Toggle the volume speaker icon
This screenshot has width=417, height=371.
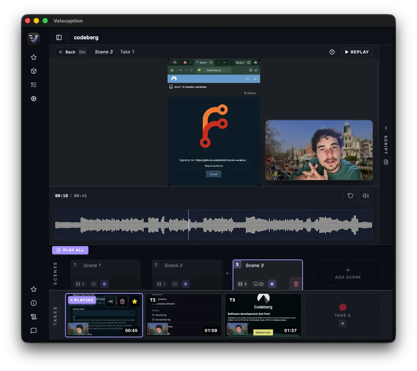[366, 196]
